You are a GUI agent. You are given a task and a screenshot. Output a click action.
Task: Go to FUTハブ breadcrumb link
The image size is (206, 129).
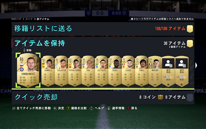(x=16, y=19)
